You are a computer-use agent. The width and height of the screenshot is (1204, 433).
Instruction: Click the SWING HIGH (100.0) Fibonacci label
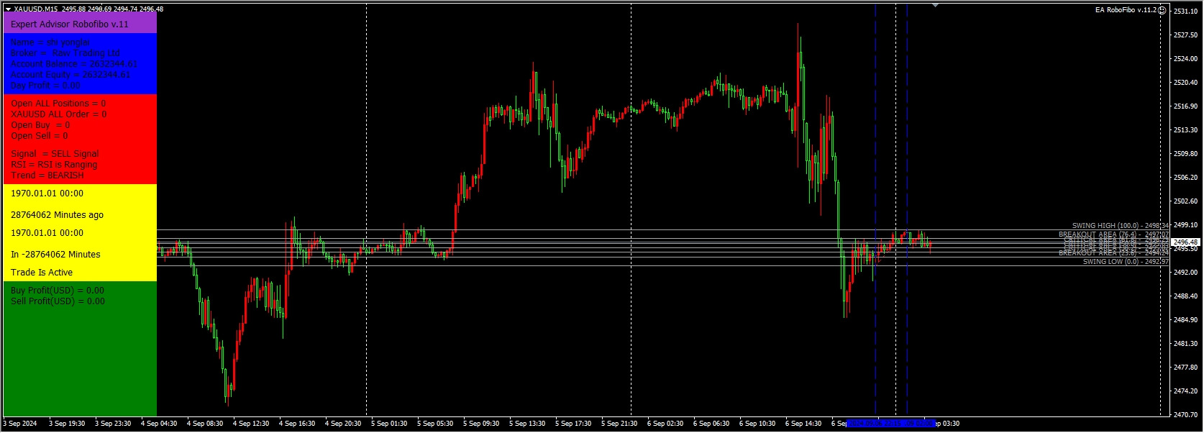point(1121,226)
